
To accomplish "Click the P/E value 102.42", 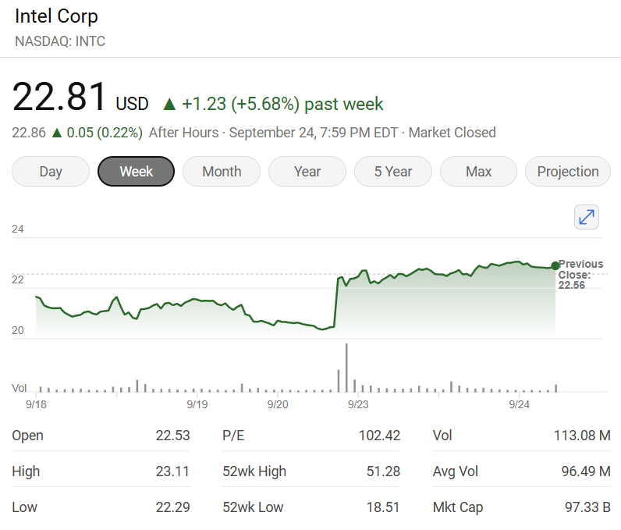I will [379, 436].
